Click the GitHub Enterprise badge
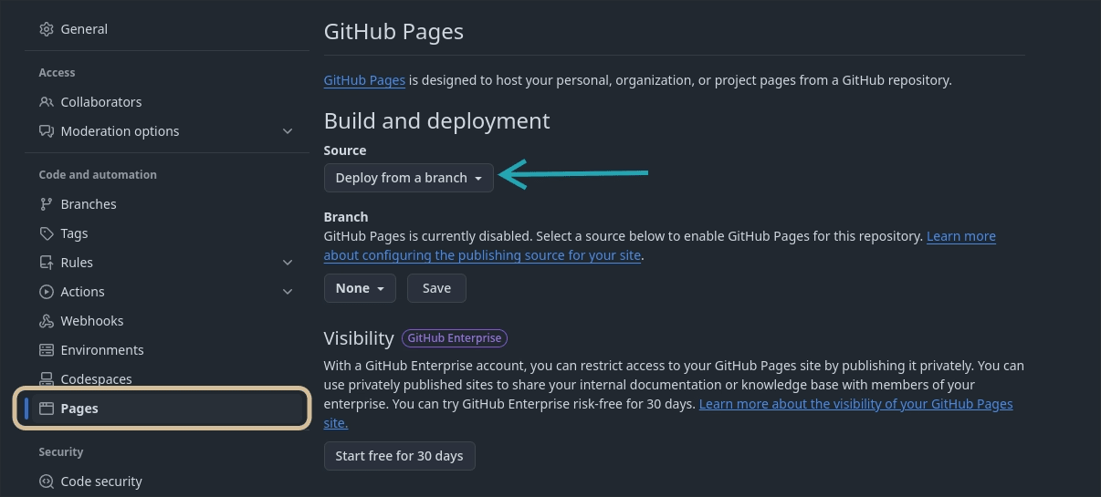Viewport: 1101px width, 497px height. pos(455,338)
